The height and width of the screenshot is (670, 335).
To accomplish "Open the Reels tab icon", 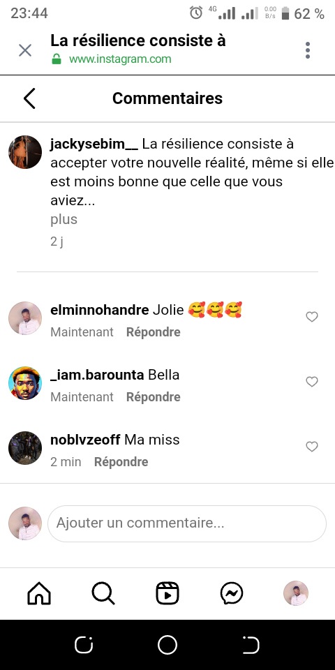I will pos(167,593).
